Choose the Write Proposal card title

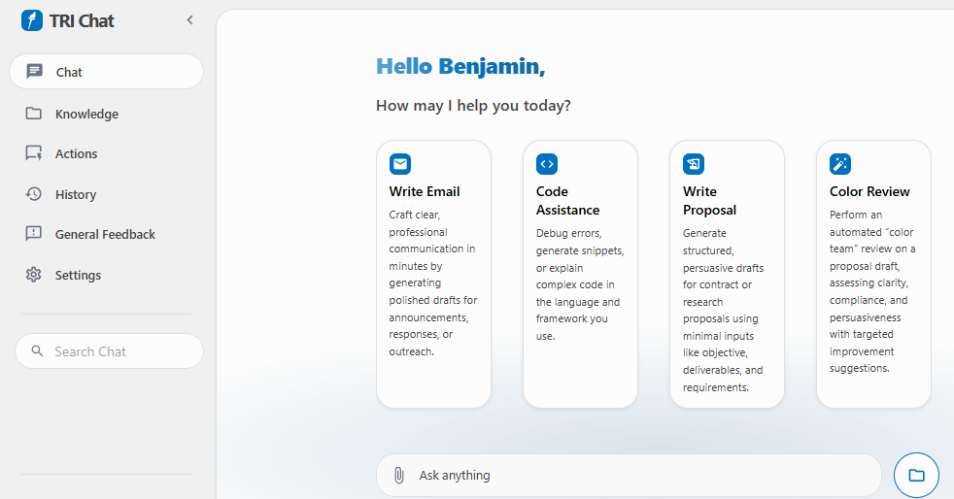pyautogui.click(x=709, y=201)
